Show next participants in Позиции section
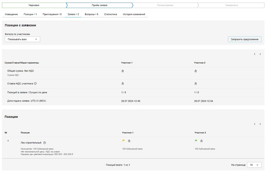Screen dimensions: 269x175 coord(260,124)
